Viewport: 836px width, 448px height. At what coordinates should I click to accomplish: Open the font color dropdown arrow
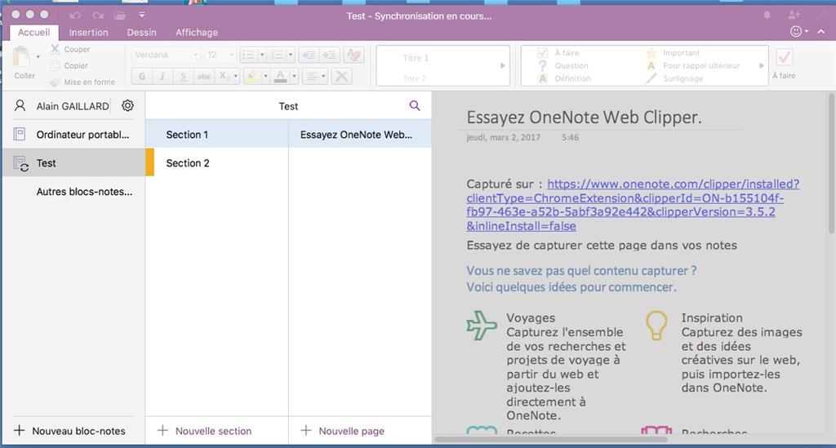click(x=294, y=77)
